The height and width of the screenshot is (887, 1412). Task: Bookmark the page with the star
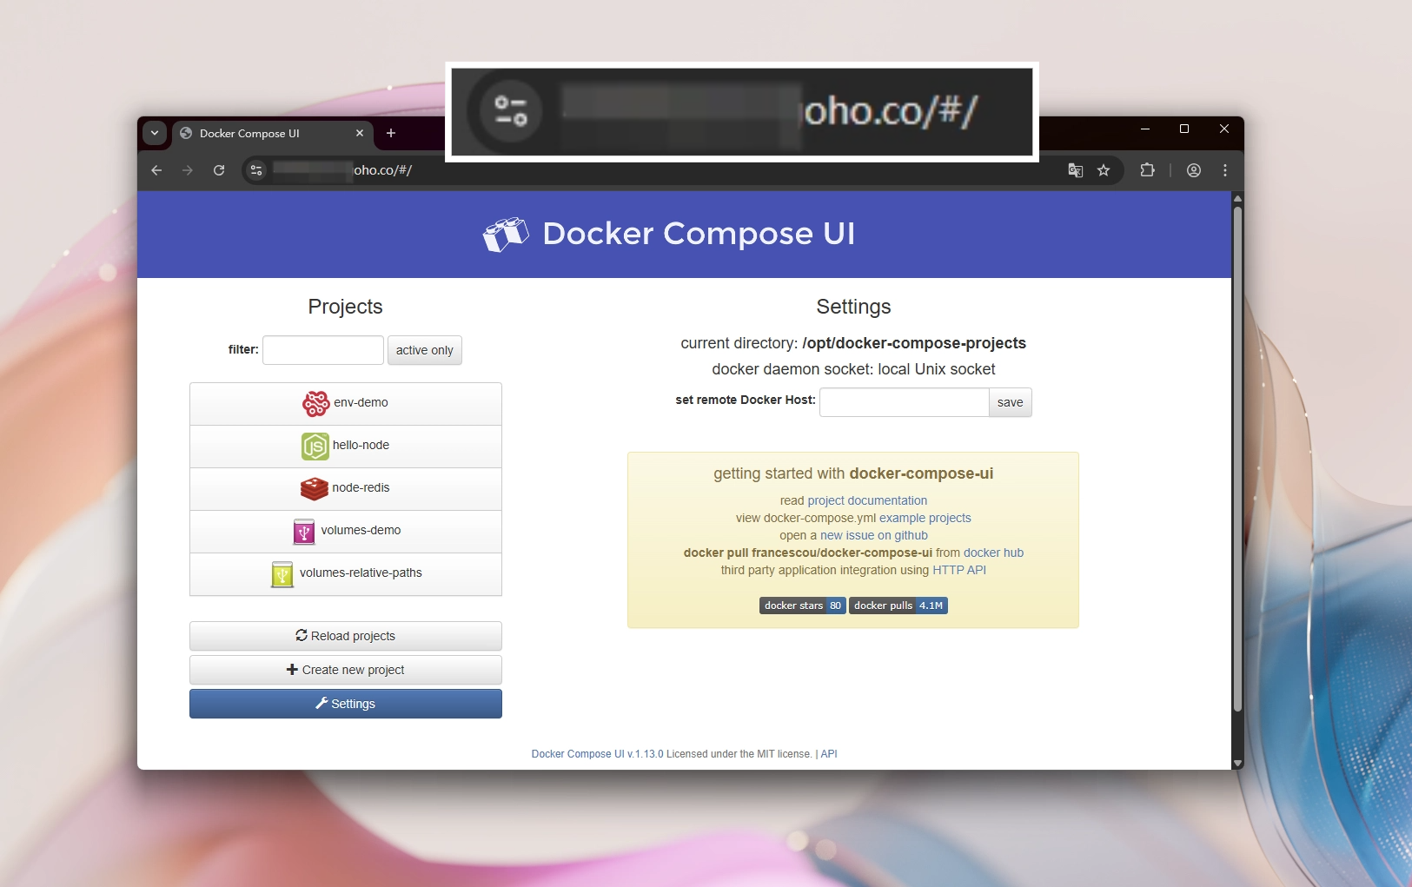(1104, 170)
